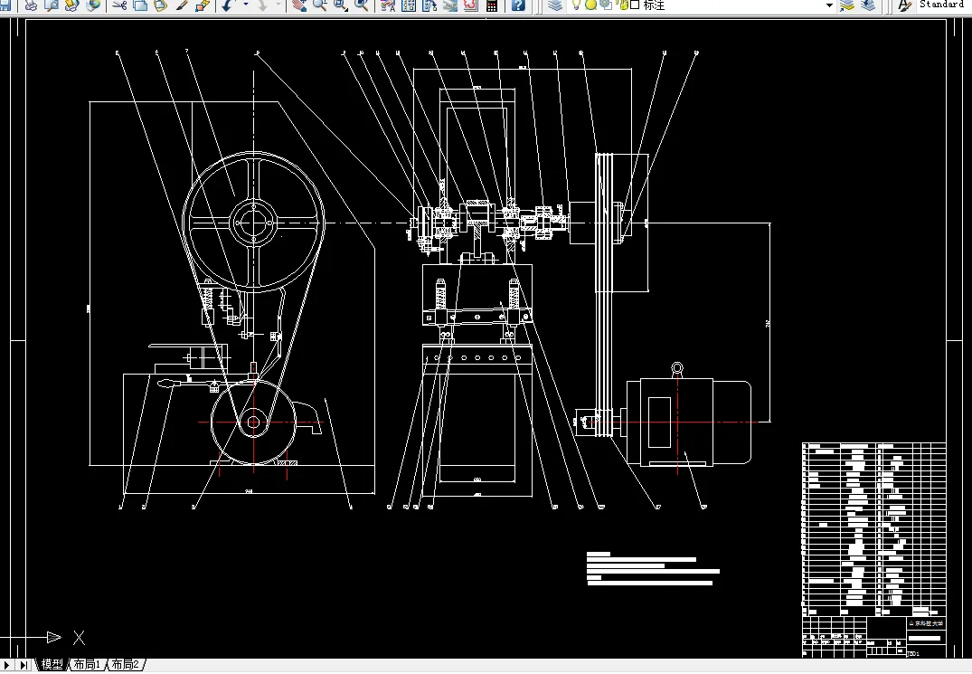Open the Layer Properties Manager icon
This screenshot has width=972, height=674.
click(x=555, y=5)
